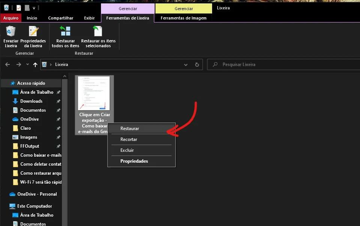This screenshot has height=226, width=360.
Task: Click the Este Computador monitor icon
Action: point(12,206)
